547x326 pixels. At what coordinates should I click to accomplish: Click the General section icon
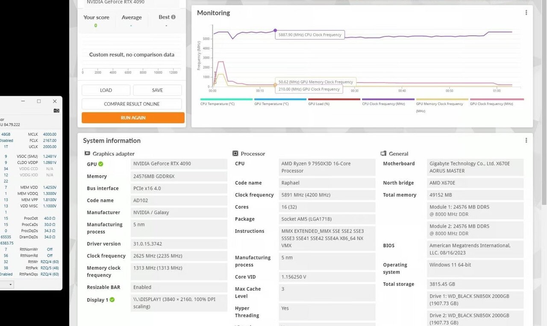tap(383, 154)
